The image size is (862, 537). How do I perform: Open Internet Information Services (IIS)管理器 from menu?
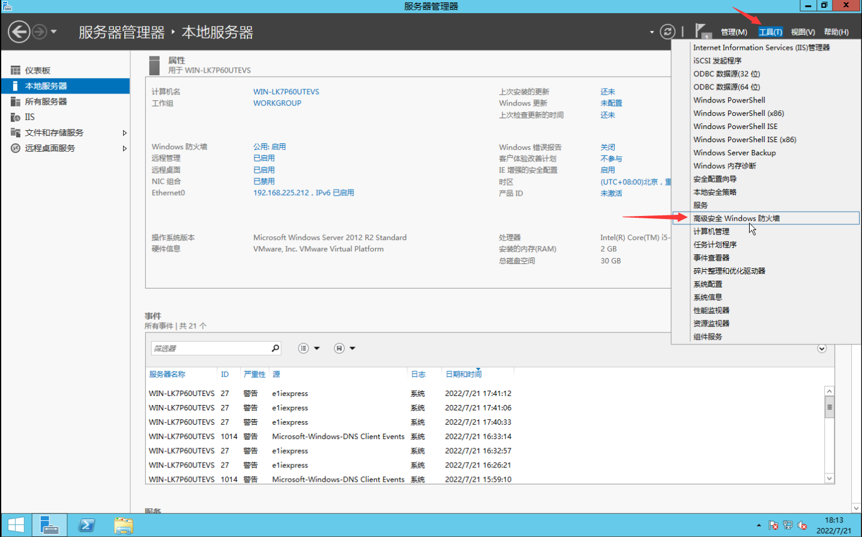pos(765,47)
